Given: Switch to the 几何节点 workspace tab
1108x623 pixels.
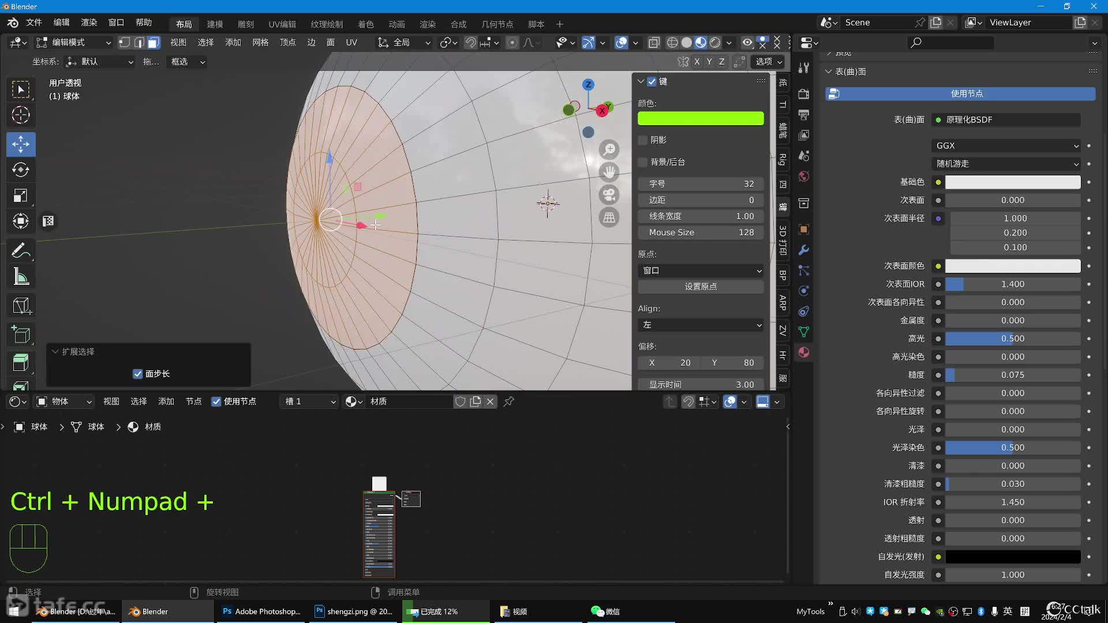Looking at the screenshot, I should (497, 24).
